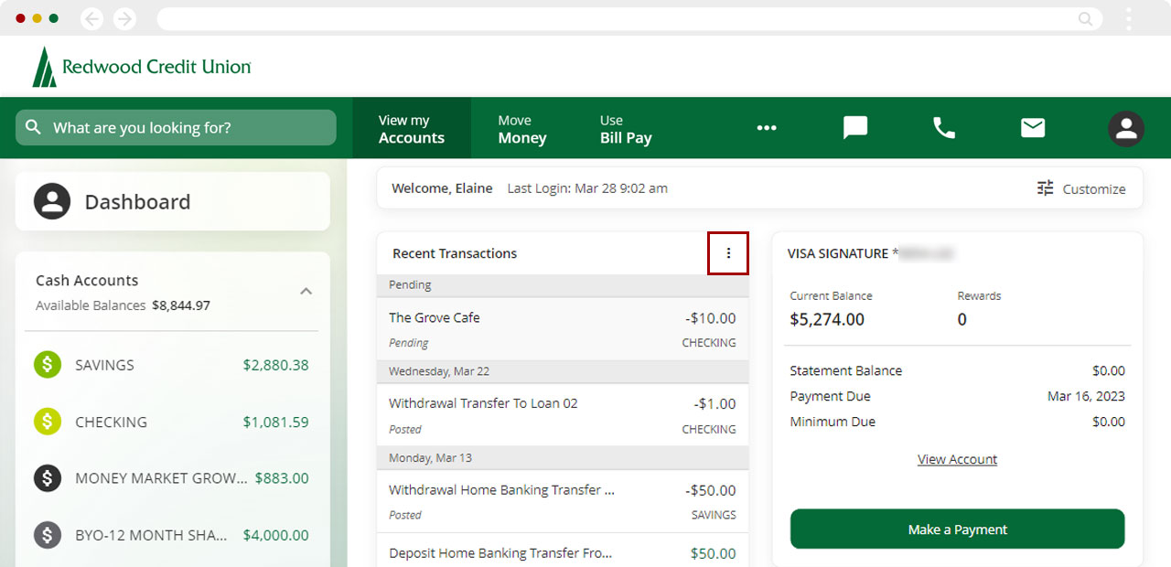
Task: Click the Money Market account dollar icon
Action: (48, 478)
